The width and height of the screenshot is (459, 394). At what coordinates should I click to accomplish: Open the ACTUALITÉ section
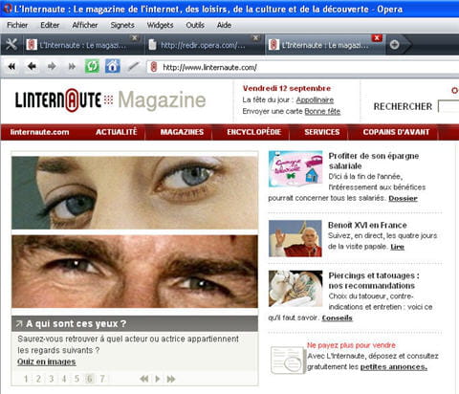[117, 132]
